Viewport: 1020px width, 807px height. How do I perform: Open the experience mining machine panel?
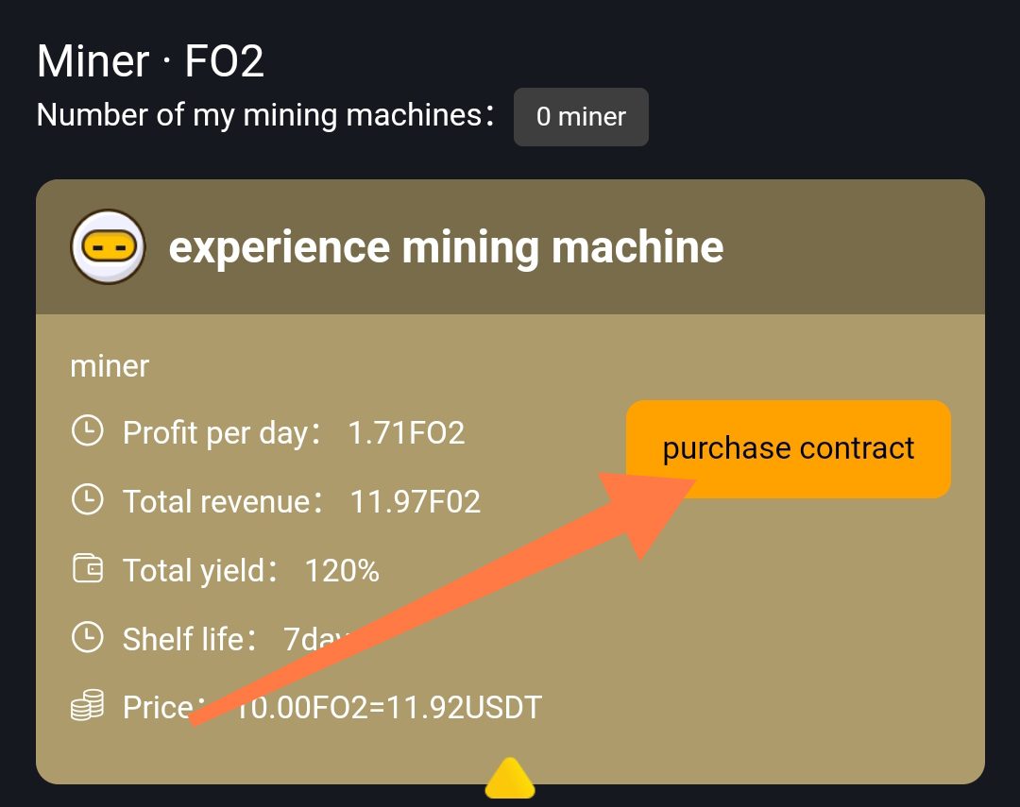click(445, 246)
